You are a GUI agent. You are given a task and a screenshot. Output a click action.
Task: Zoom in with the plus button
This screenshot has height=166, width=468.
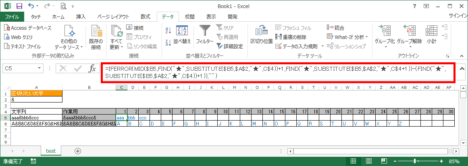pyautogui.click(x=441, y=161)
